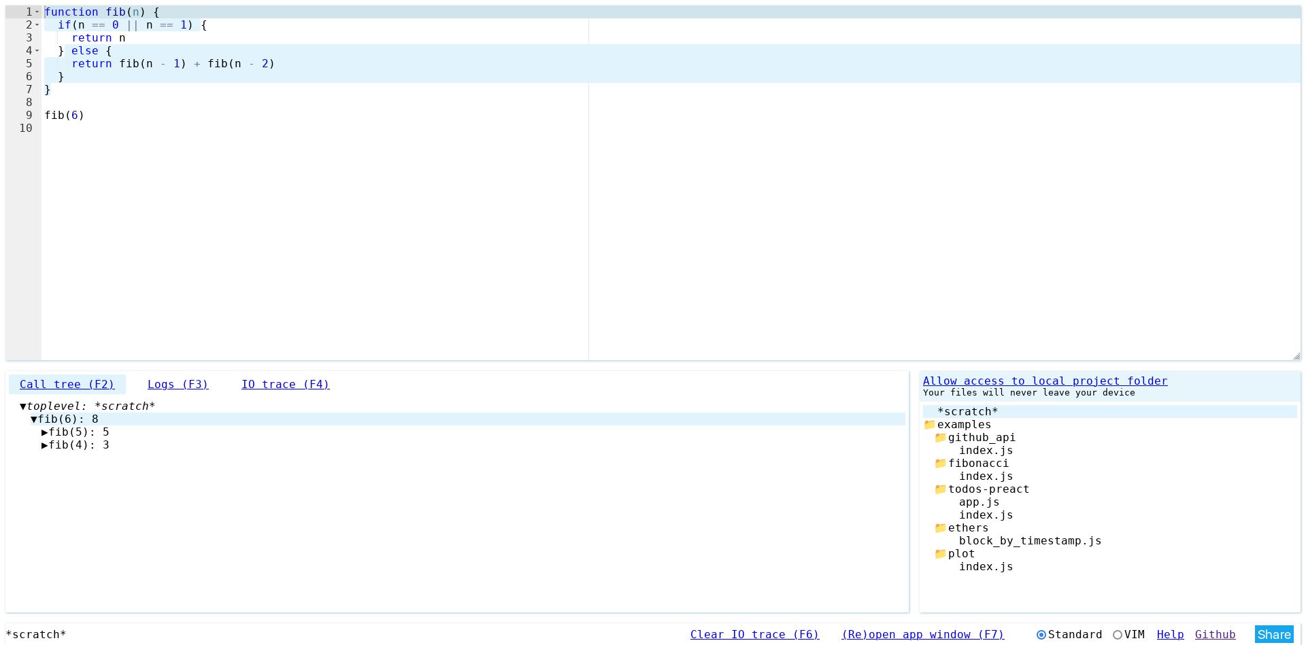1306x645 pixels.
Task: Click (Re)open app window (F7)
Action: (x=922, y=635)
